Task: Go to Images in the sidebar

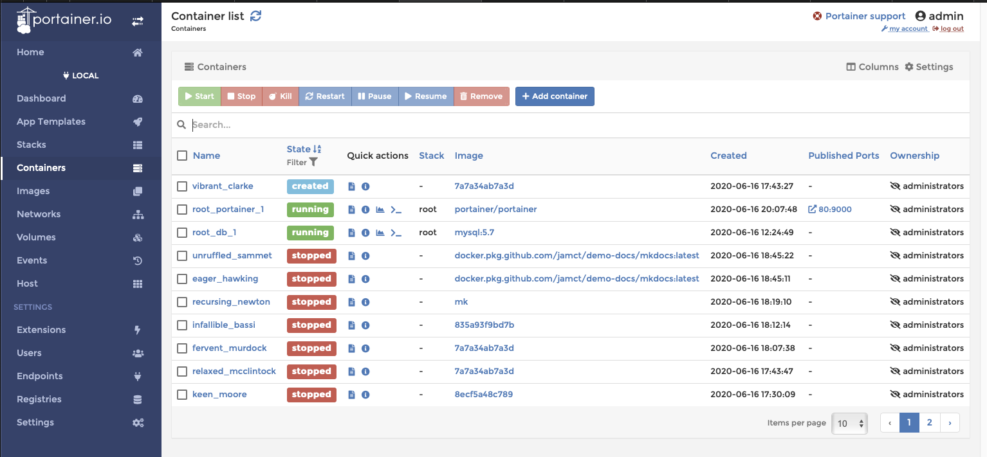Action: pos(33,191)
